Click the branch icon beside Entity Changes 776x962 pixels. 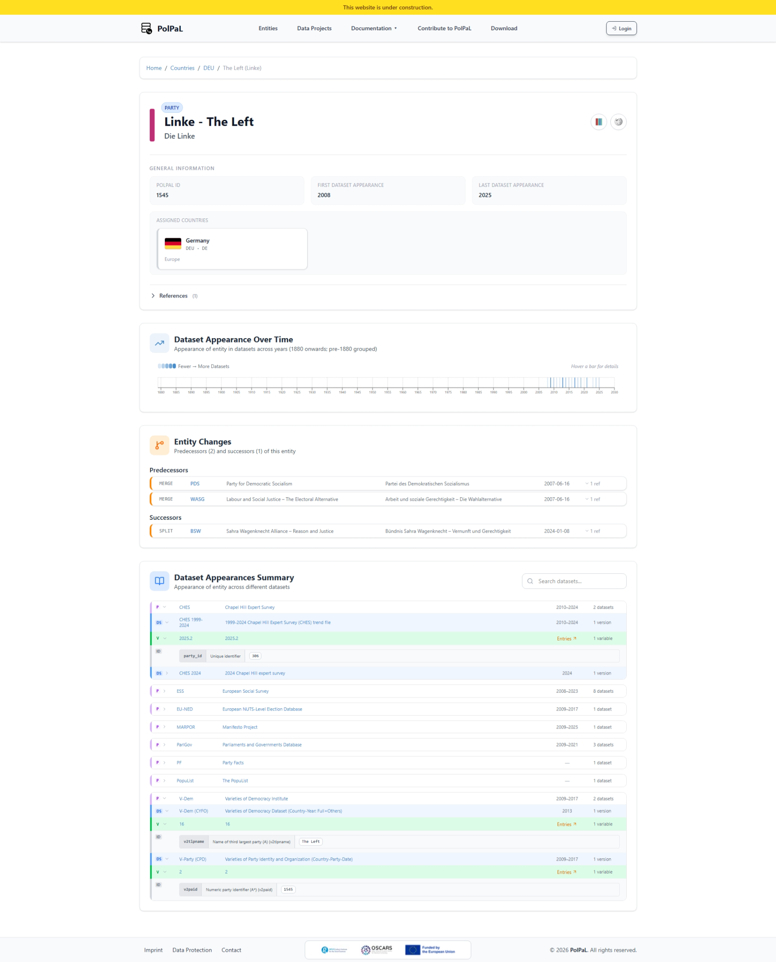[x=160, y=445]
